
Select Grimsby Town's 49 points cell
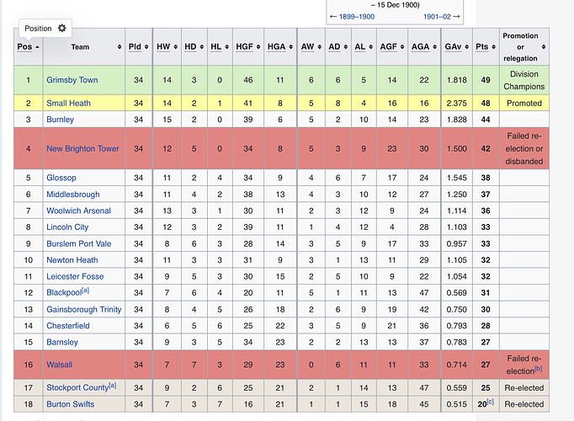click(x=486, y=80)
